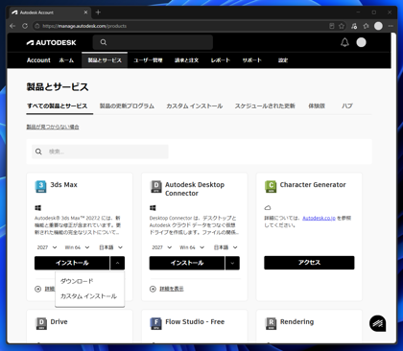Click the Autodesk Desktop Connector product icon
Image resolution: width=403 pixels, height=351 pixels.
(155, 187)
